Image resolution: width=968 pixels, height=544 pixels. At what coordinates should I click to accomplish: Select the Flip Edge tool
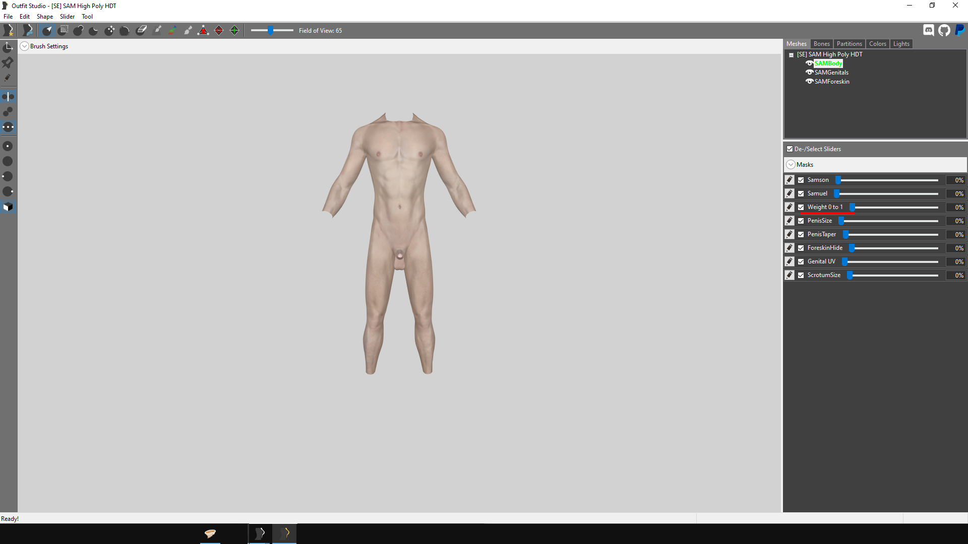coord(219,30)
